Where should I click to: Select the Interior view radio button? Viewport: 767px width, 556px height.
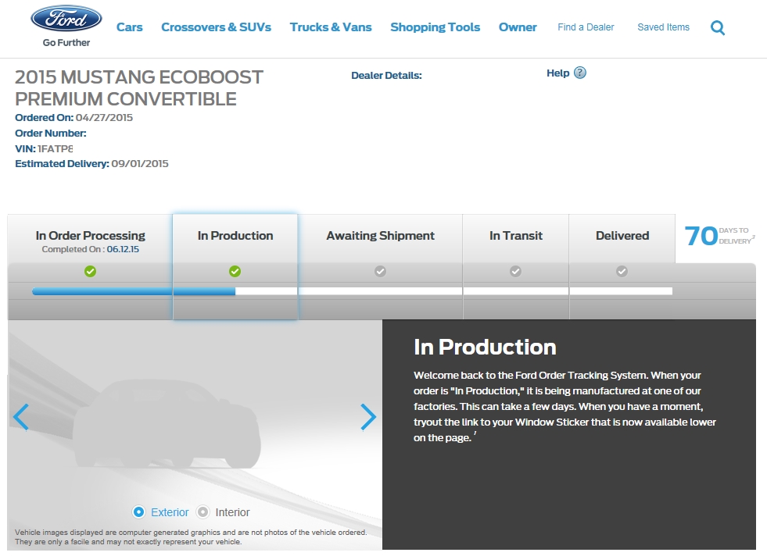tap(203, 512)
